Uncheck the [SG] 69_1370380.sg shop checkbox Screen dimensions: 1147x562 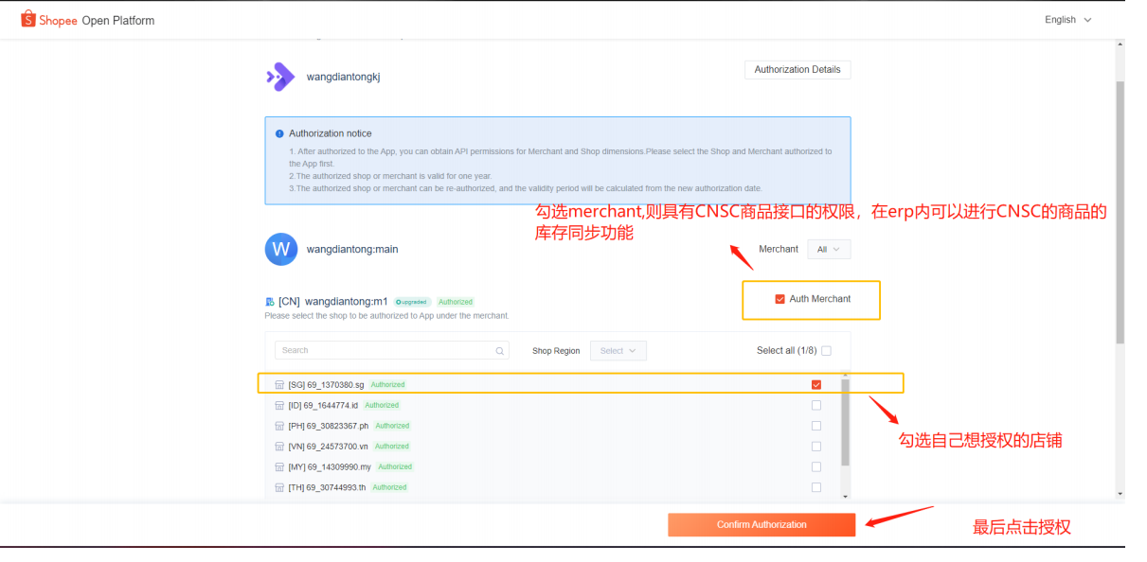(816, 385)
